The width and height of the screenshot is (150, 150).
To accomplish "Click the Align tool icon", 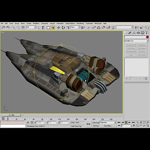I will [141, 28].
